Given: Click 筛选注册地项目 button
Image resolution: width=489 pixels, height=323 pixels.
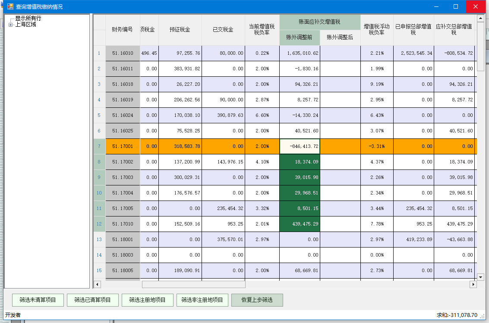Looking at the screenshot, I should 148,300.
